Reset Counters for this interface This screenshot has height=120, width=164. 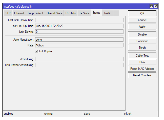[142, 75]
